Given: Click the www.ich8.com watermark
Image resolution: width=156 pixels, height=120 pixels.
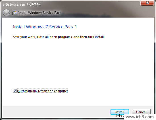Looking at the screenshot, I should 140,117.
